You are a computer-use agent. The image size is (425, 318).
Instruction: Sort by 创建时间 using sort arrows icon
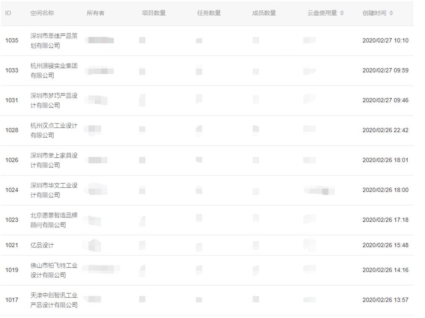coord(391,13)
